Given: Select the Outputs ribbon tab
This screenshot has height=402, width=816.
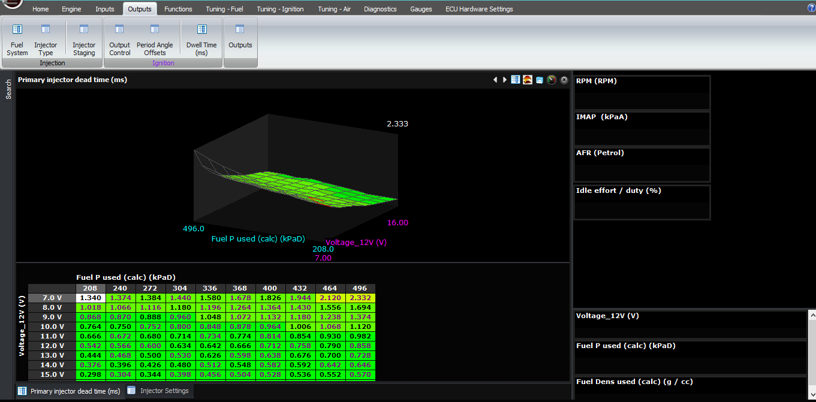Looking at the screenshot, I should [x=140, y=9].
